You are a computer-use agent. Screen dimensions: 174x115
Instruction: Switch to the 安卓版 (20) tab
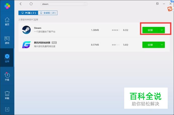pyautogui.click(x=48, y=13)
